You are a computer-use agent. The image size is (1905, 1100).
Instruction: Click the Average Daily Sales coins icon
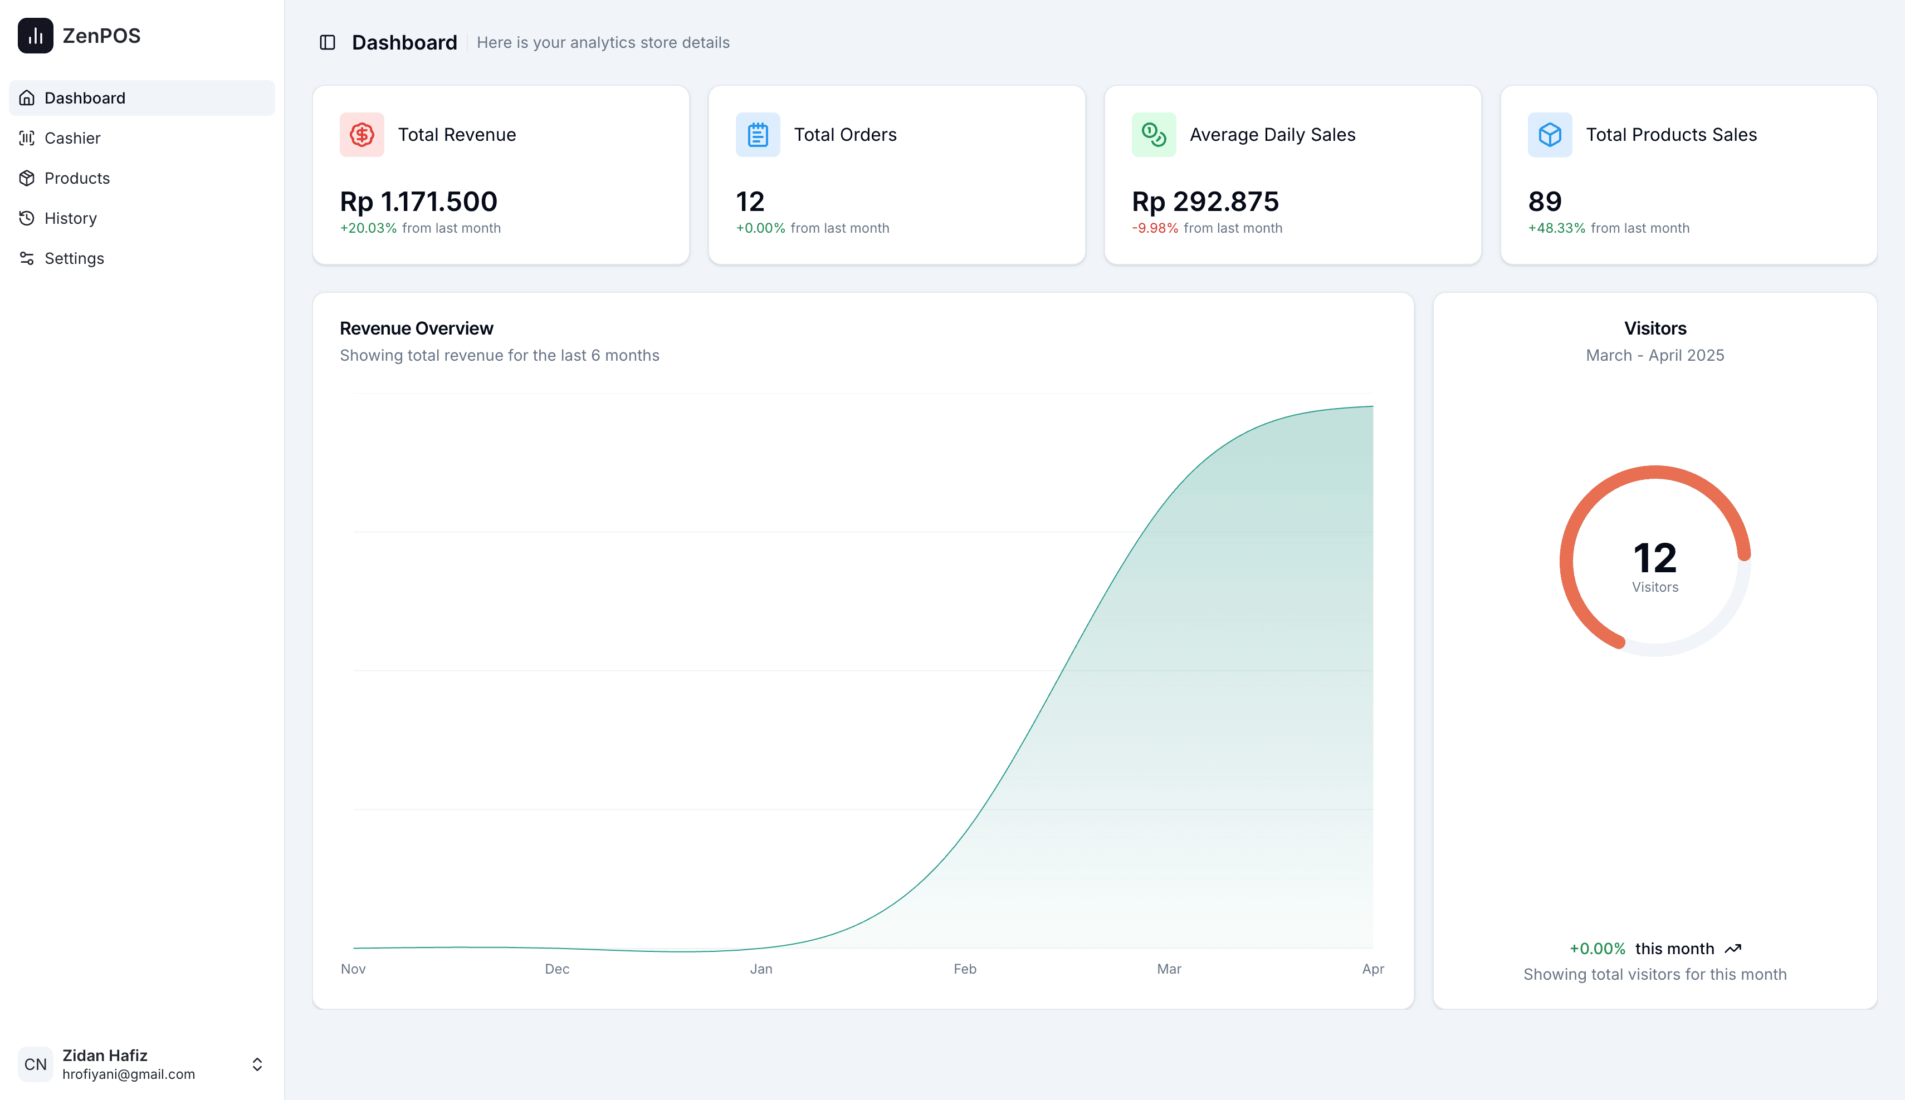coord(1154,135)
